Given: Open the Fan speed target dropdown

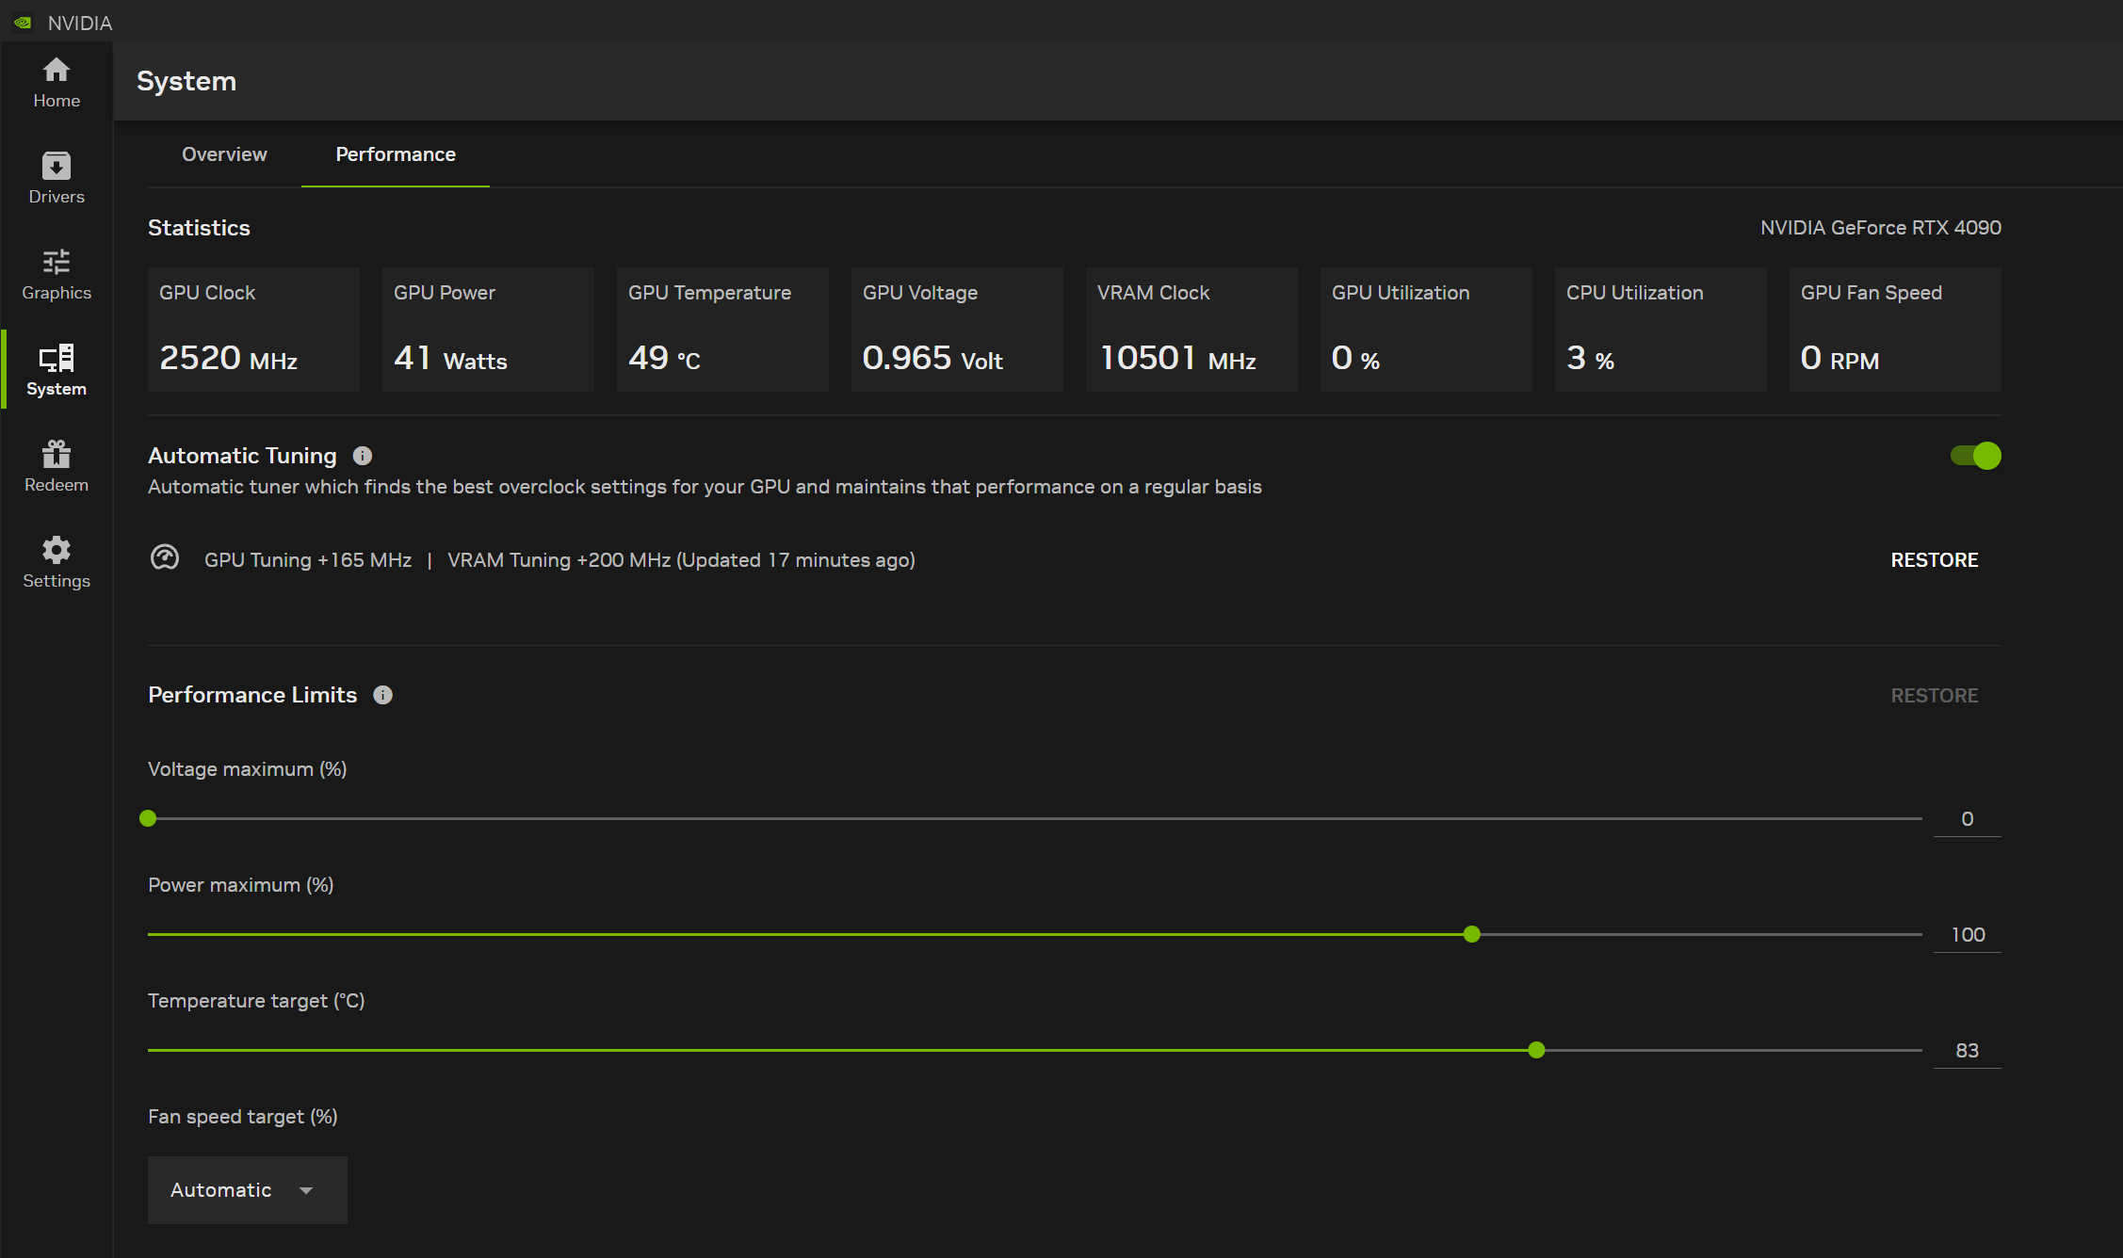Looking at the screenshot, I should click(247, 1189).
